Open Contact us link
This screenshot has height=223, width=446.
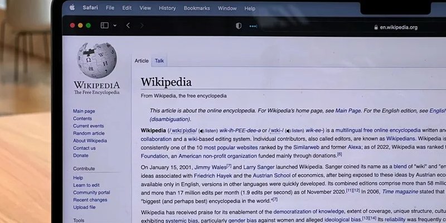click(x=84, y=148)
